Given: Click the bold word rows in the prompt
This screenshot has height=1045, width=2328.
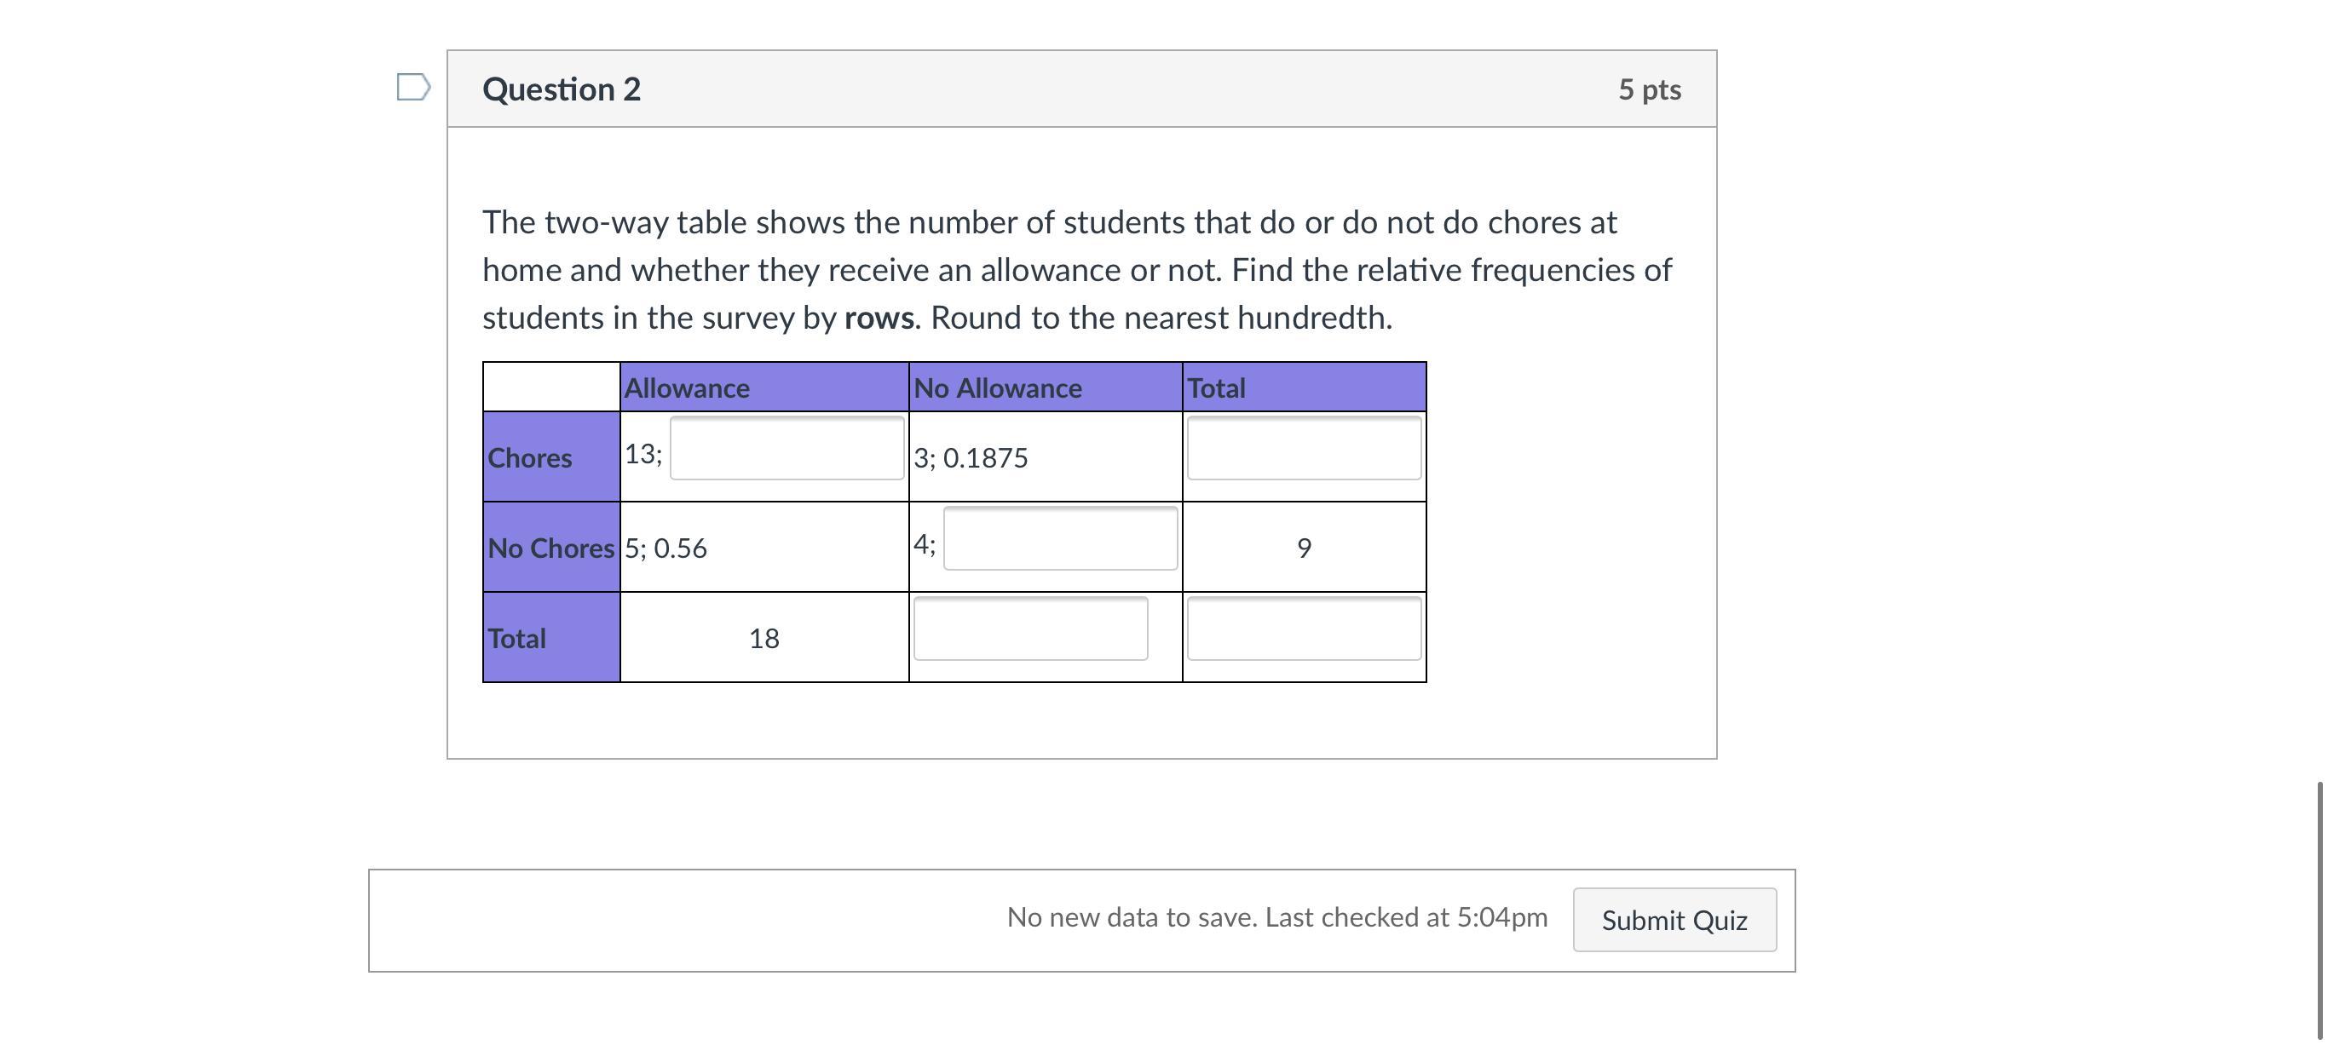Looking at the screenshot, I should coord(879,318).
